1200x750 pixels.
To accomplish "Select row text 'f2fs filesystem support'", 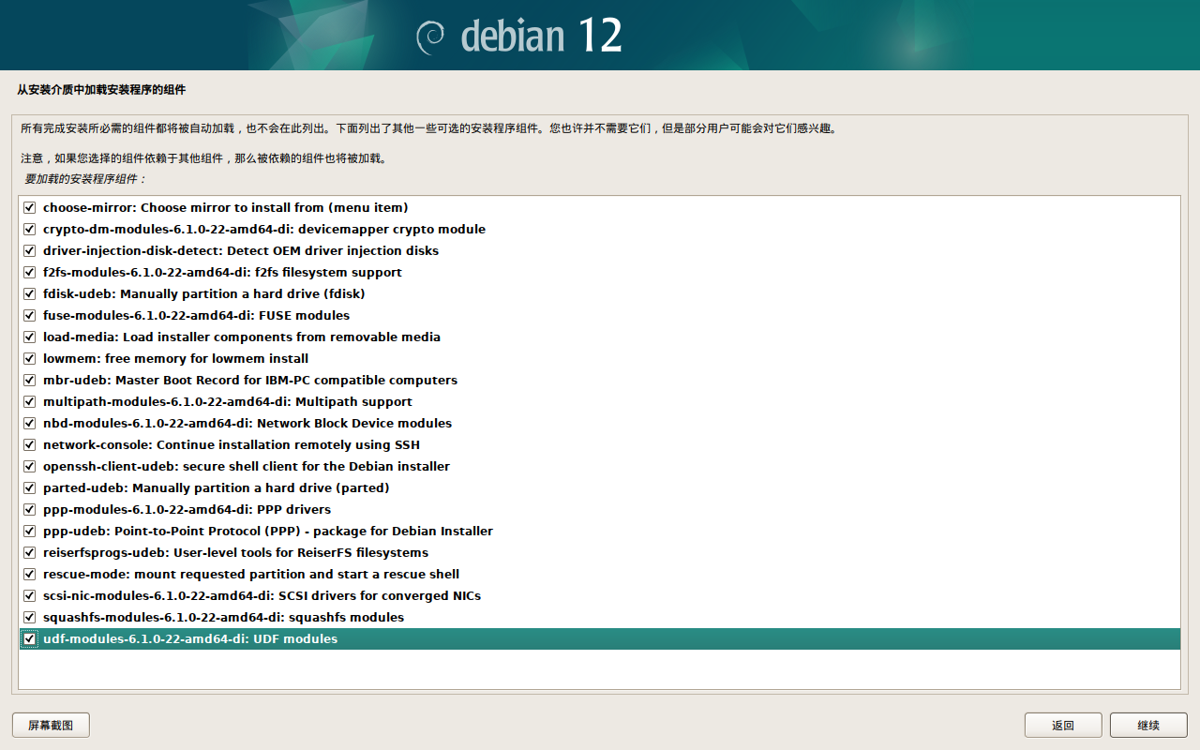I will coord(328,273).
